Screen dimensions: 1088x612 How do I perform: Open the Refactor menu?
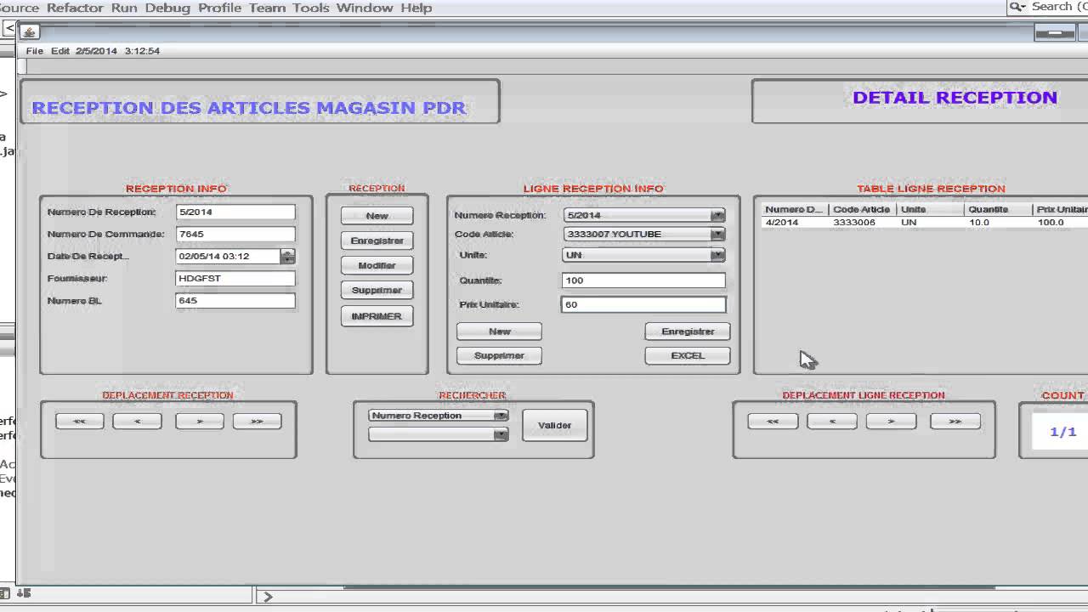75,8
